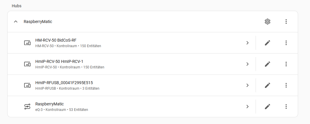Edit the RaspberryMatic eQ-3 service entry
The width and height of the screenshot is (310, 124).
tap(268, 107)
